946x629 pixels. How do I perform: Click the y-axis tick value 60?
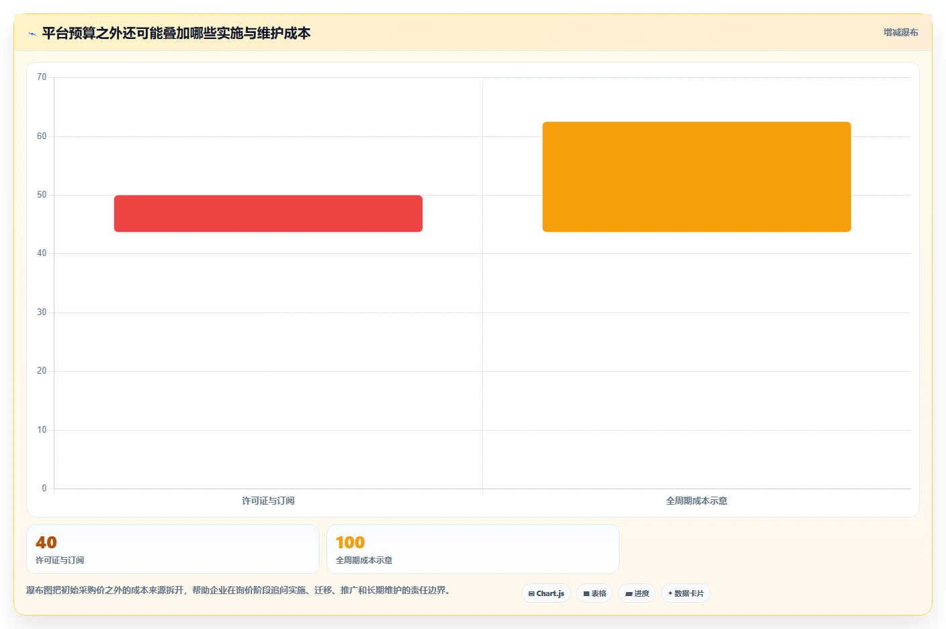point(42,136)
